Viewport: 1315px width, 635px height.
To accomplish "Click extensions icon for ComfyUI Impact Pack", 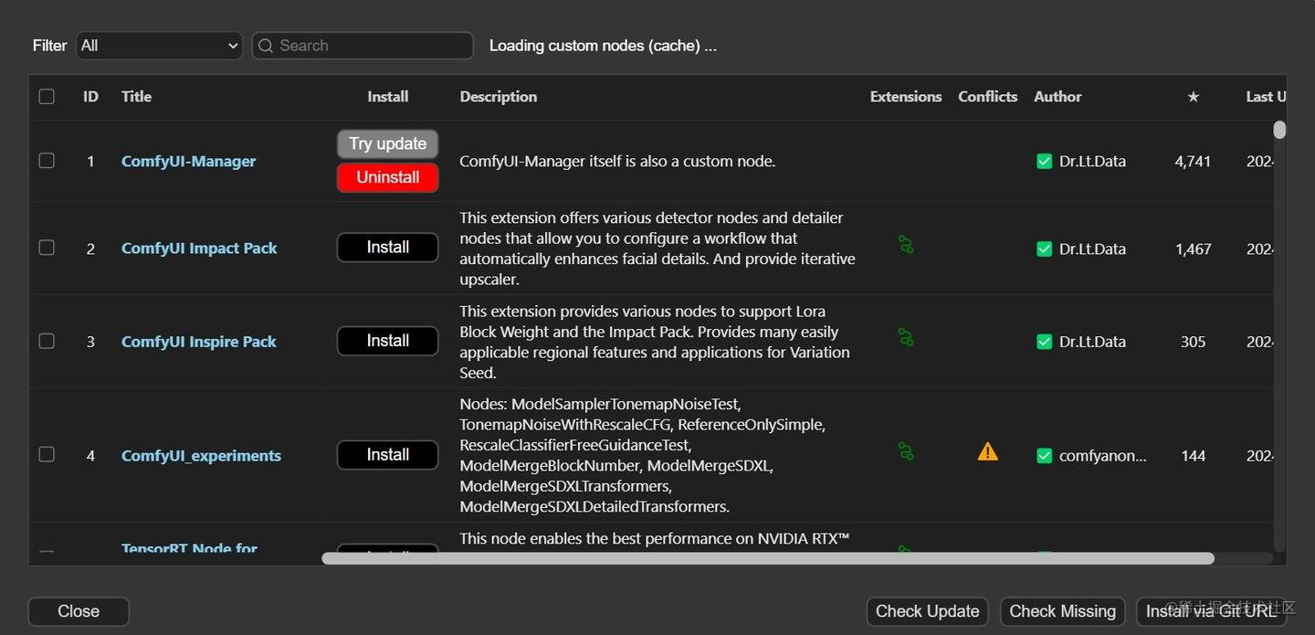I will tap(905, 245).
